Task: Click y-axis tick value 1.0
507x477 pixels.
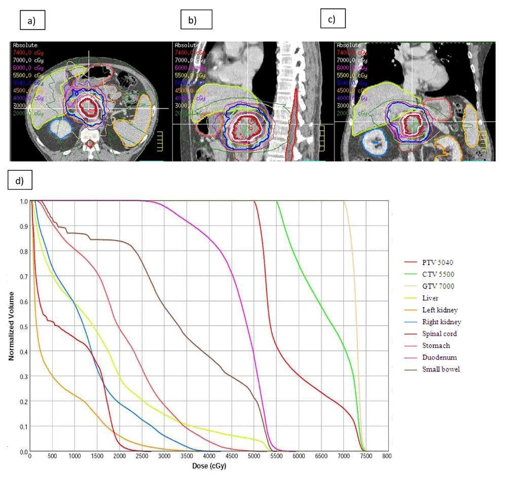Action: [24, 201]
